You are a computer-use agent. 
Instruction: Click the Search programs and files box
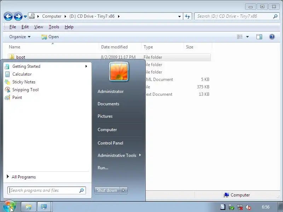pos(47,190)
